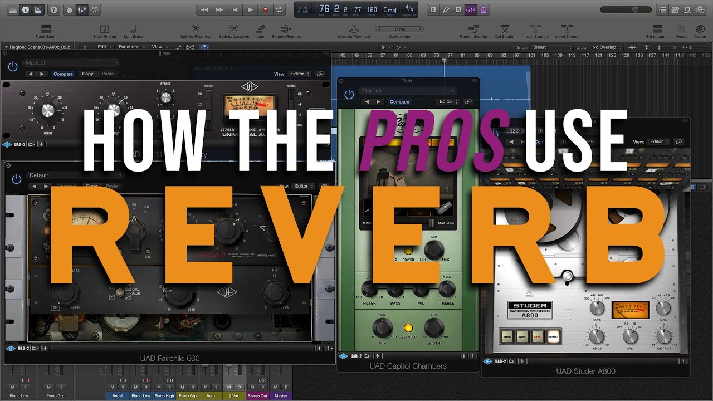Toggle the Tuner fork icon

click(x=446, y=9)
